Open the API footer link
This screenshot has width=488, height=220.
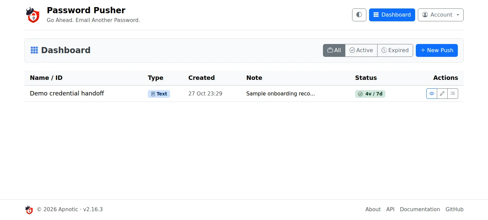tap(390, 210)
